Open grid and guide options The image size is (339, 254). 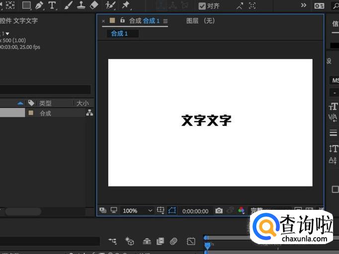[161, 210]
